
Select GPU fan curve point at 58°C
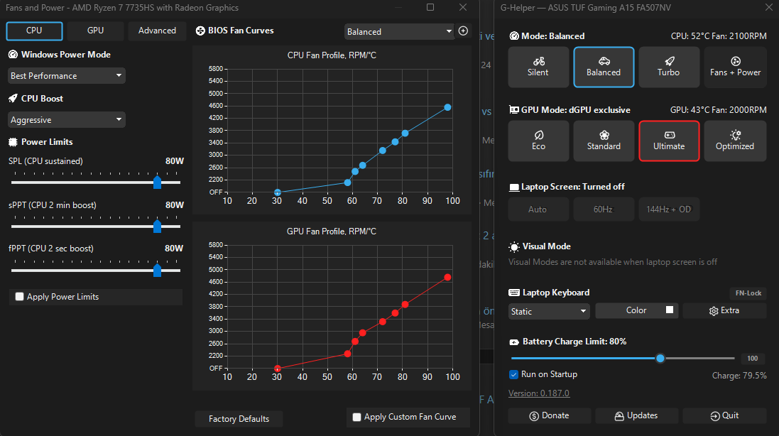[x=348, y=354]
